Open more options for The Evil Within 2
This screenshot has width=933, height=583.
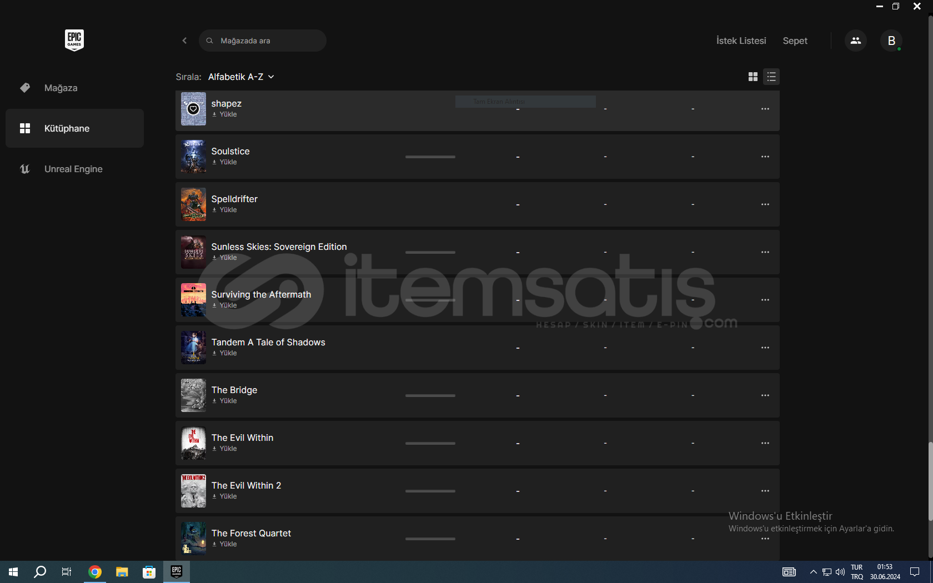click(765, 491)
